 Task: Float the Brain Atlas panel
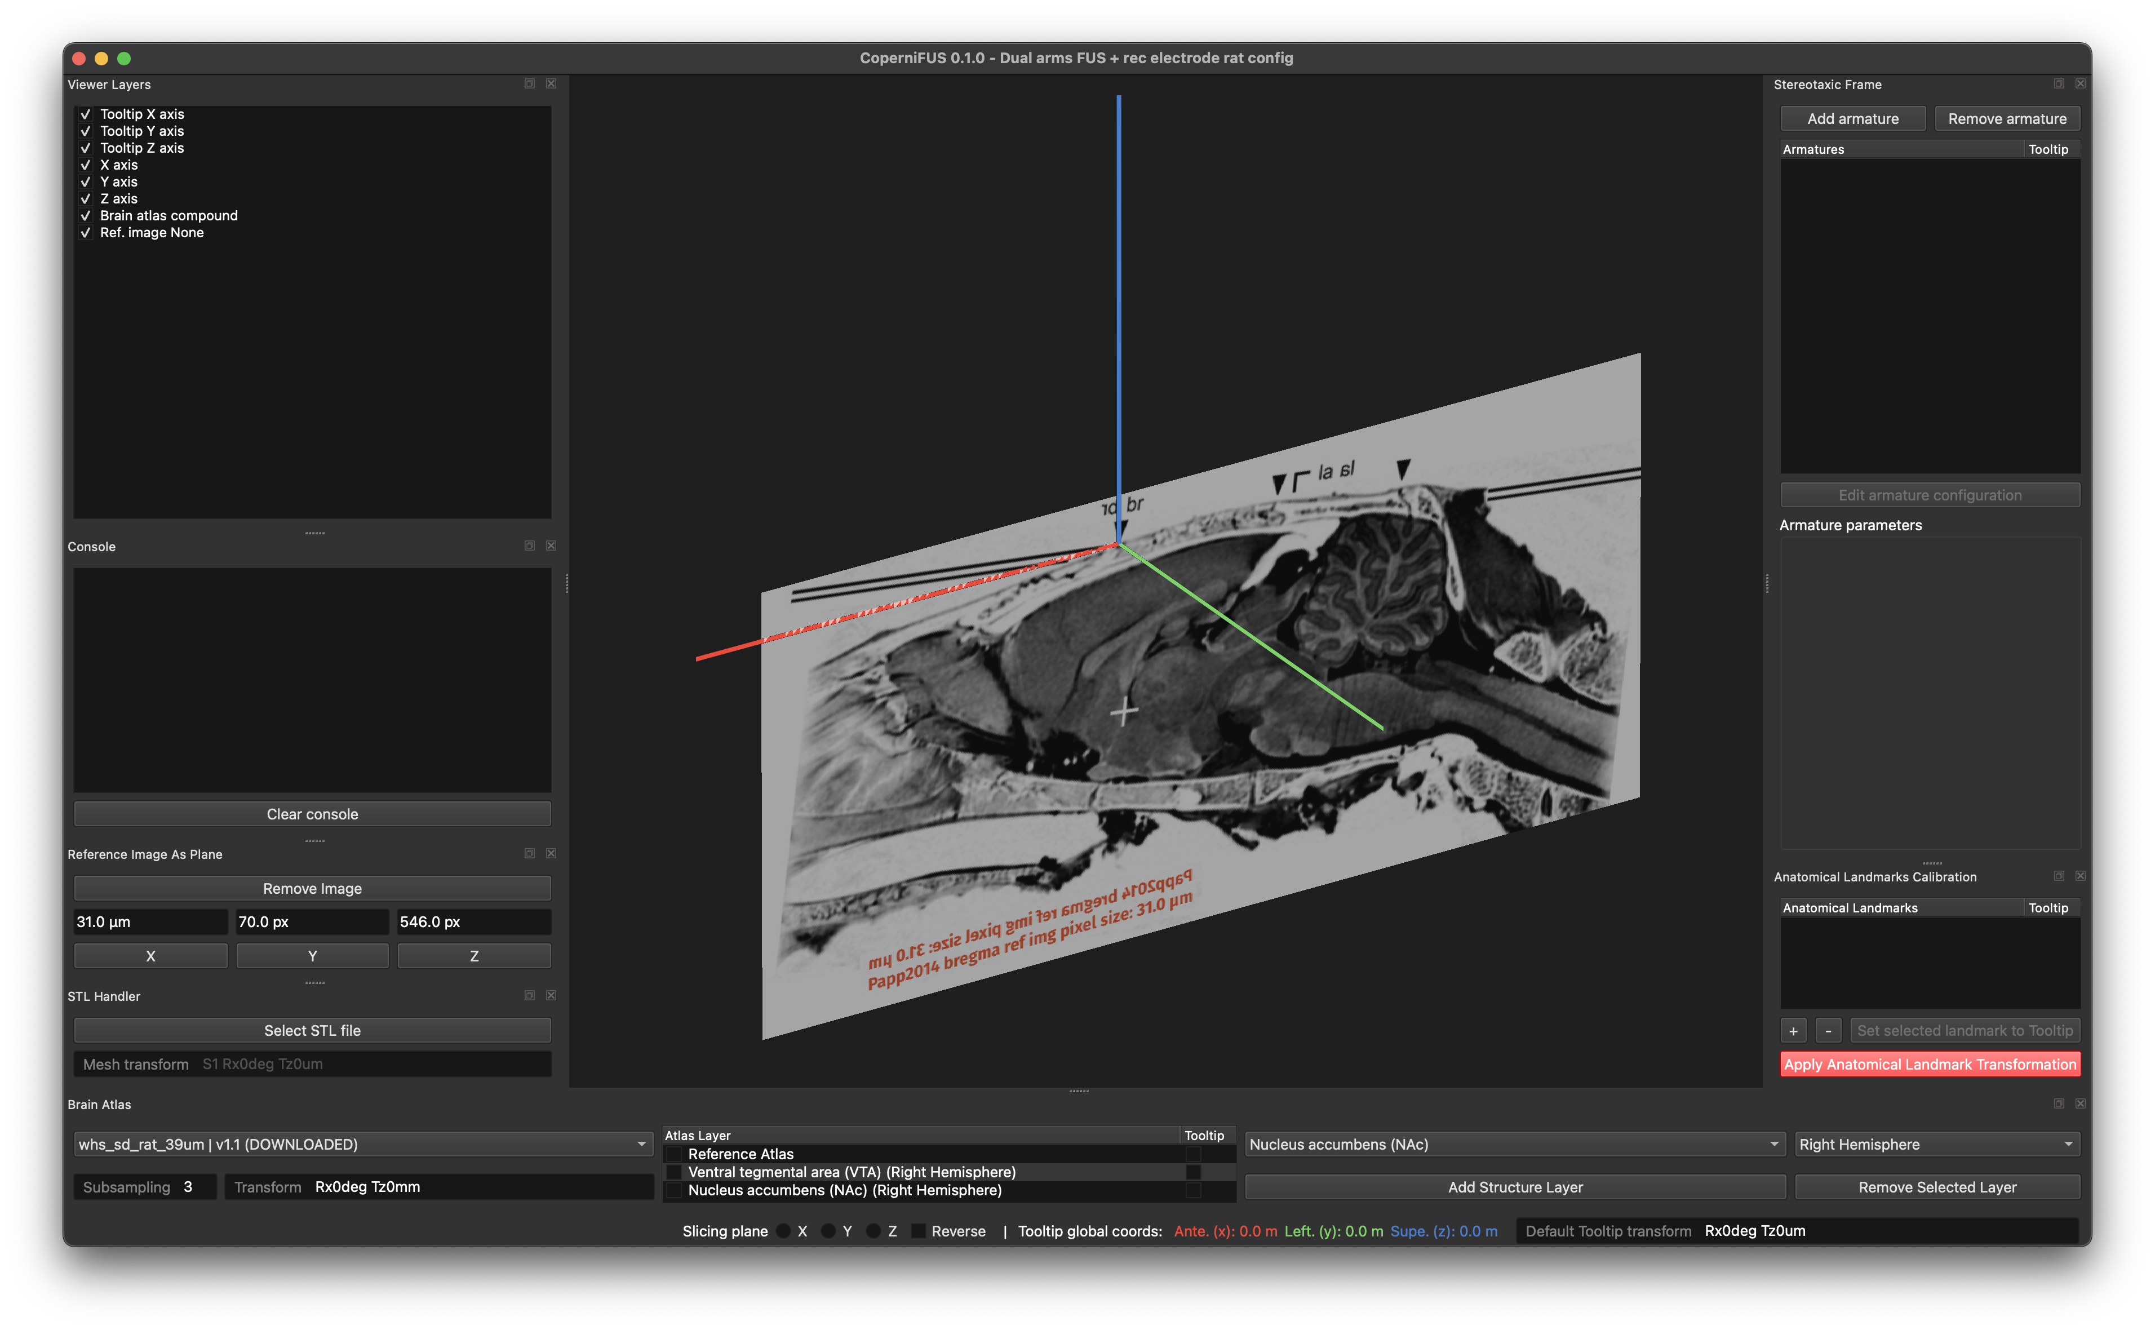tap(2058, 1103)
